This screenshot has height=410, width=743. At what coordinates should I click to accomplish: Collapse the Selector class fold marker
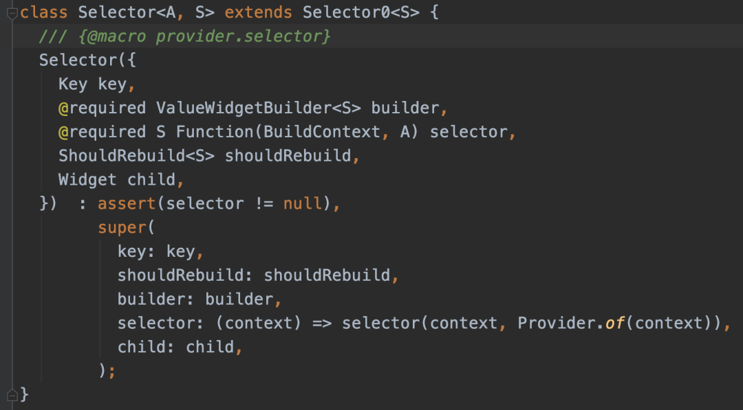[x=12, y=12]
